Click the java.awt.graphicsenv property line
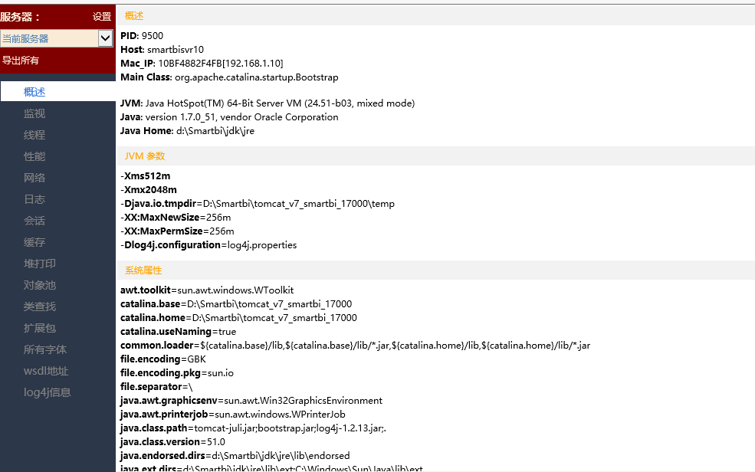The height and width of the screenshot is (472, 755). [251, 401]
